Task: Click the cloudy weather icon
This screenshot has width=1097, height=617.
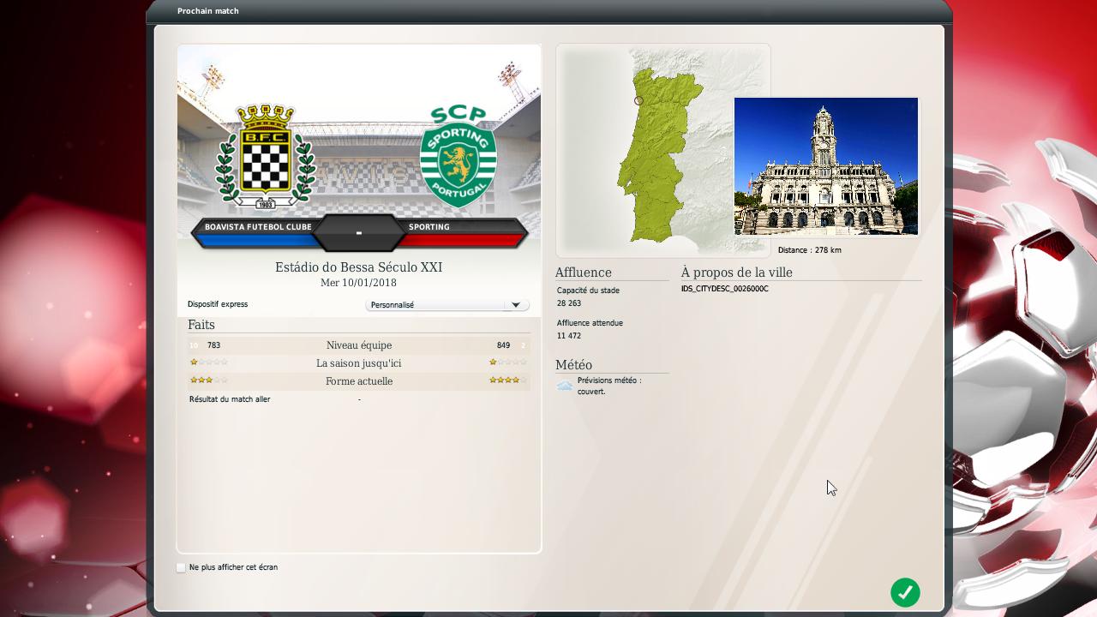Action: pyautogui.click(x=564, y=386)
